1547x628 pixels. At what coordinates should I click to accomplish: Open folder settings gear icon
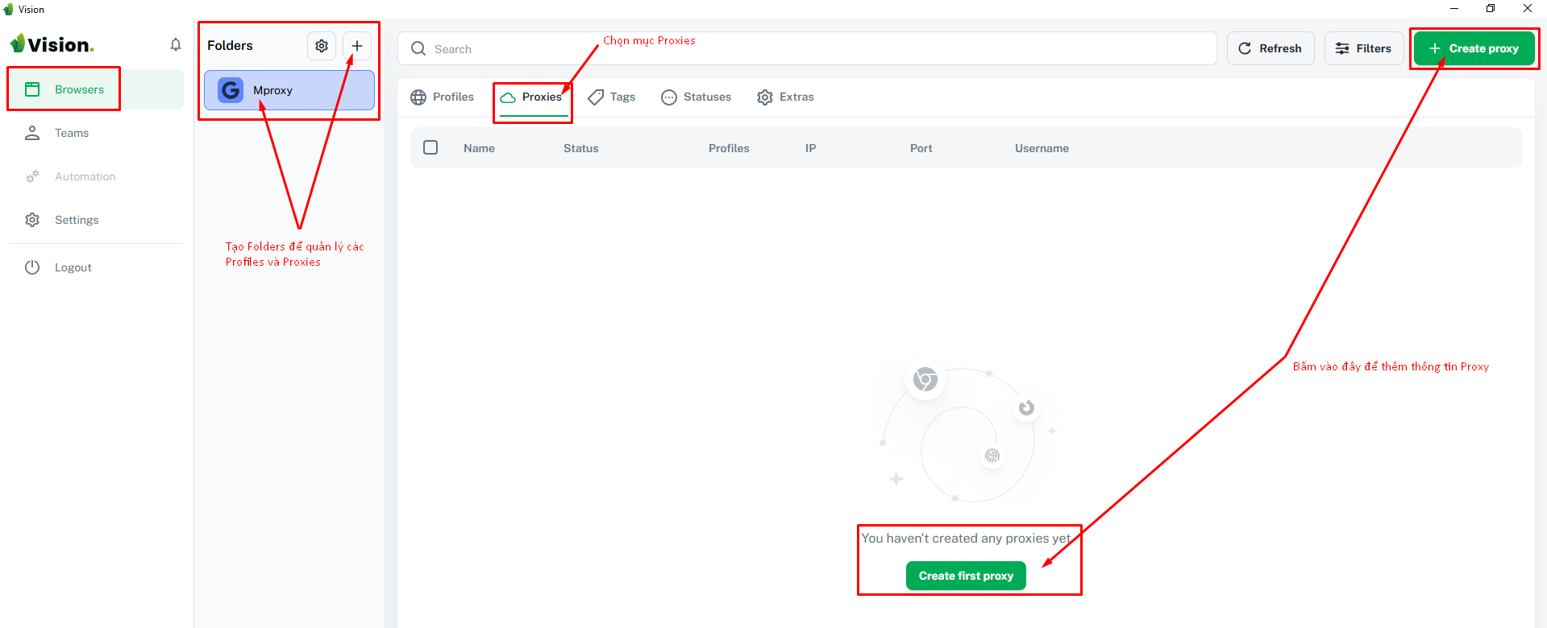tap(322, 46)
